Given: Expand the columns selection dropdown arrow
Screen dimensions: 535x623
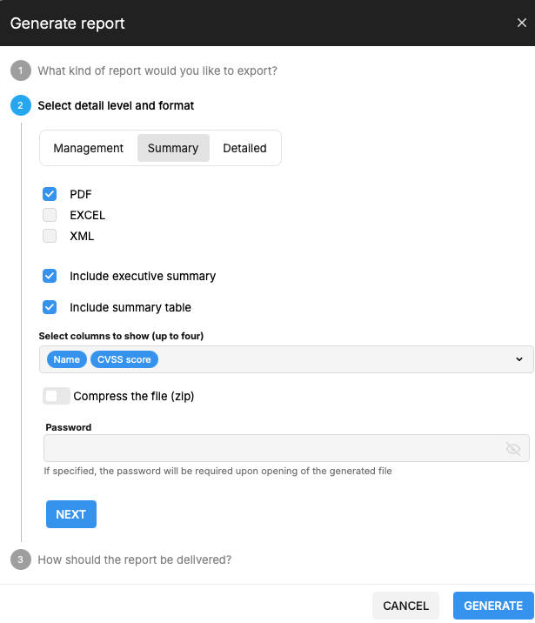Looking at the screenshot, I should point(518,359).
